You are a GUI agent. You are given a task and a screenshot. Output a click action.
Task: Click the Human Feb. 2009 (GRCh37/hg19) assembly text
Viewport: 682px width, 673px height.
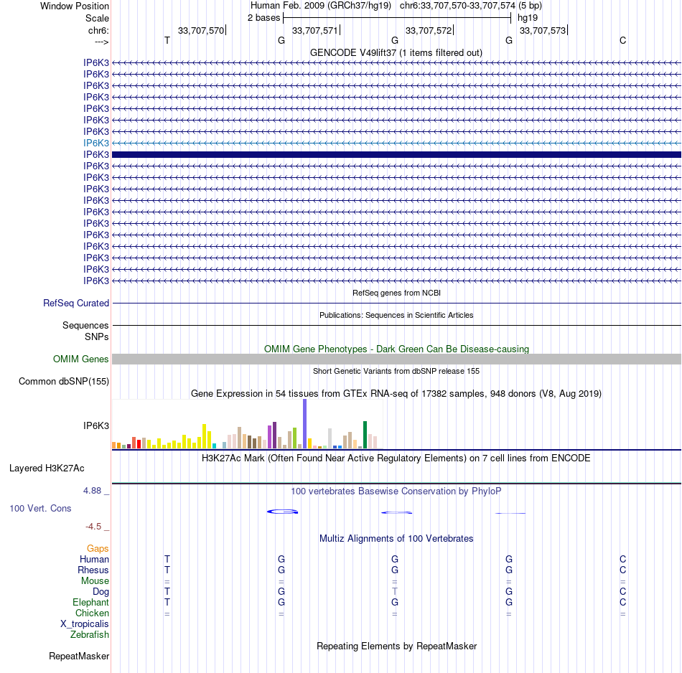point(321,6)
